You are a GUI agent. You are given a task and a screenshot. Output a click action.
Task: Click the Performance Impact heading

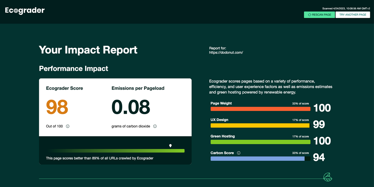(x=74, y=69)
